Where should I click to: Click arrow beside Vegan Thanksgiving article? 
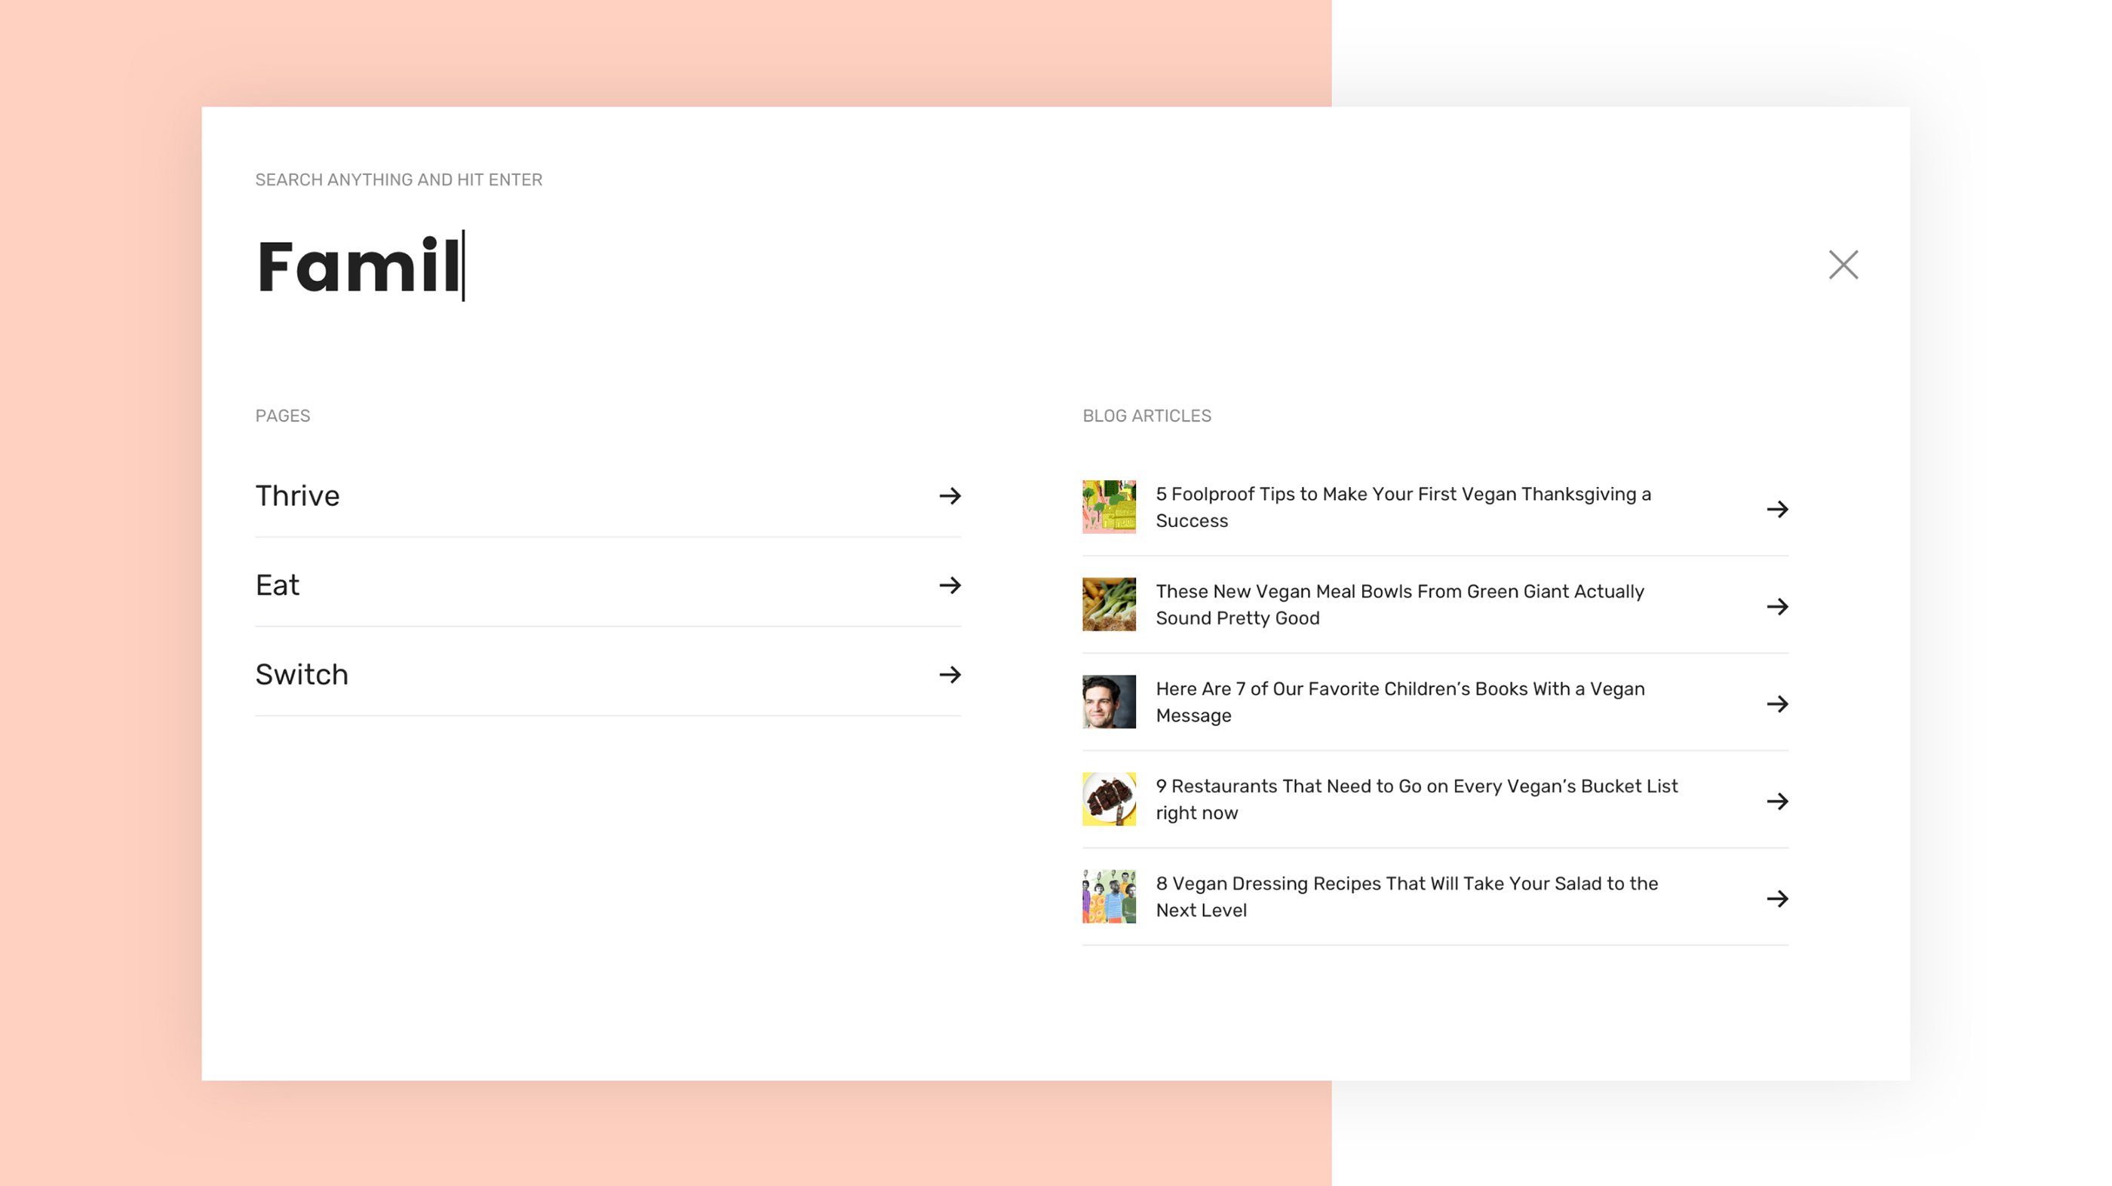1776,509
